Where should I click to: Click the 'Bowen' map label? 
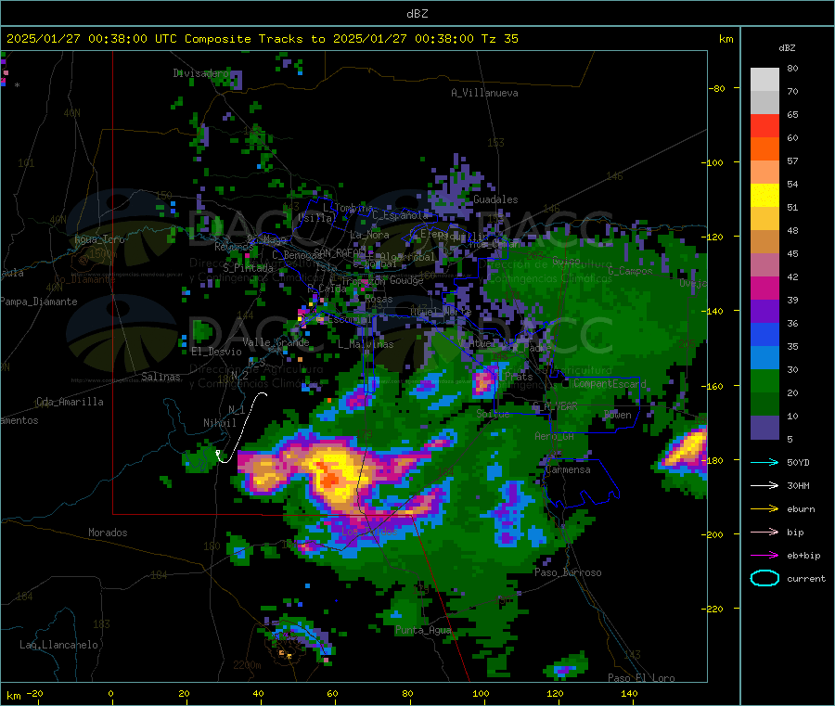pos(618,415)
